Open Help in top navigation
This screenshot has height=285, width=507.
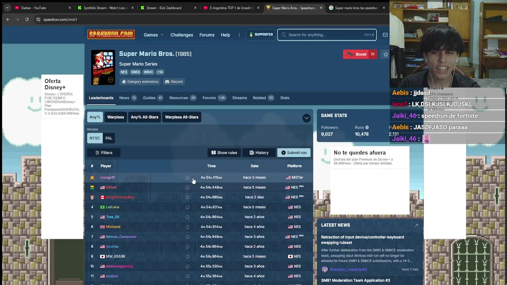pyautogui.click(x=225, y=35)
